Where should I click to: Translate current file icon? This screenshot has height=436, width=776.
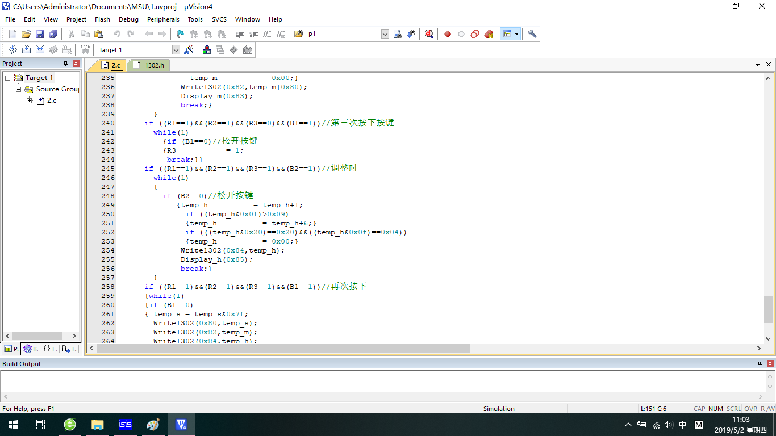pyautogui.click(x=12, y=50)
